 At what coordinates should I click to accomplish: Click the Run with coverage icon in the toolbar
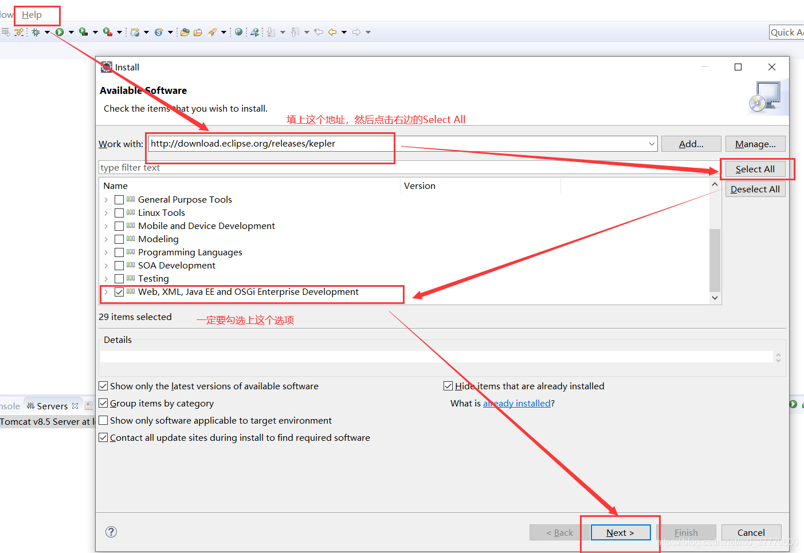click(83, 32)
